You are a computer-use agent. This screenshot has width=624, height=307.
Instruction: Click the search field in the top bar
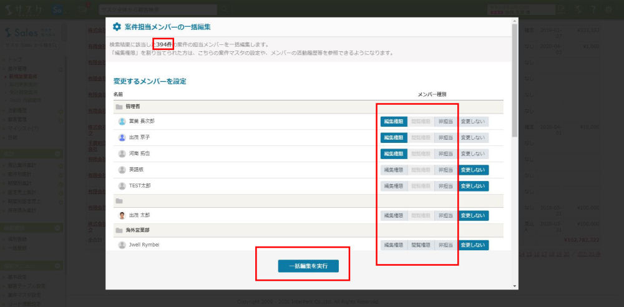pos(158,9)
